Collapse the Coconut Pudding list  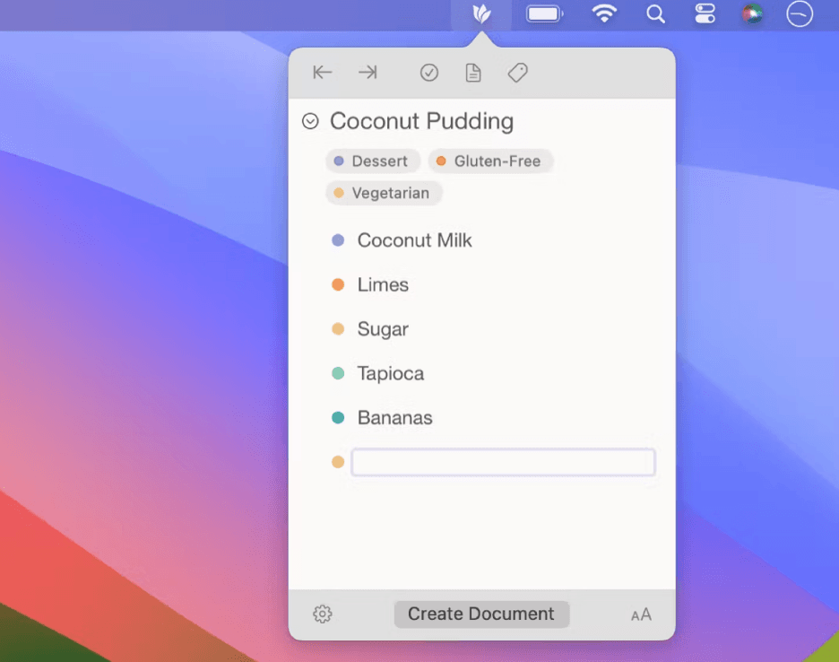click(x=310, y=121)
